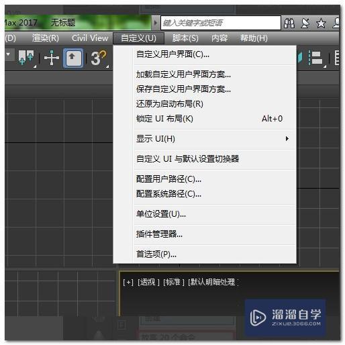Click the 自定义(U) menu bar item
This screenshot has width=345, height=345.
click(138, 38)
